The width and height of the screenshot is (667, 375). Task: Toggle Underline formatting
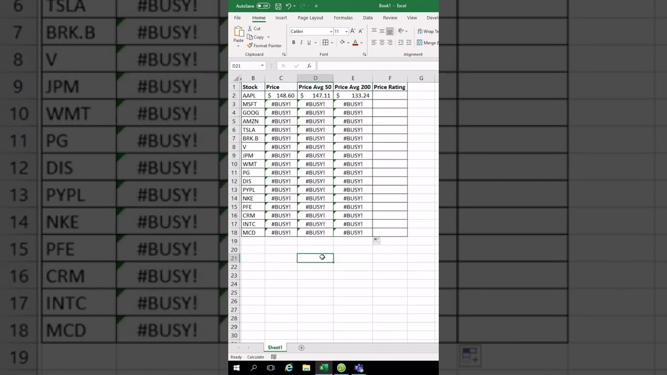click(308, 43)
